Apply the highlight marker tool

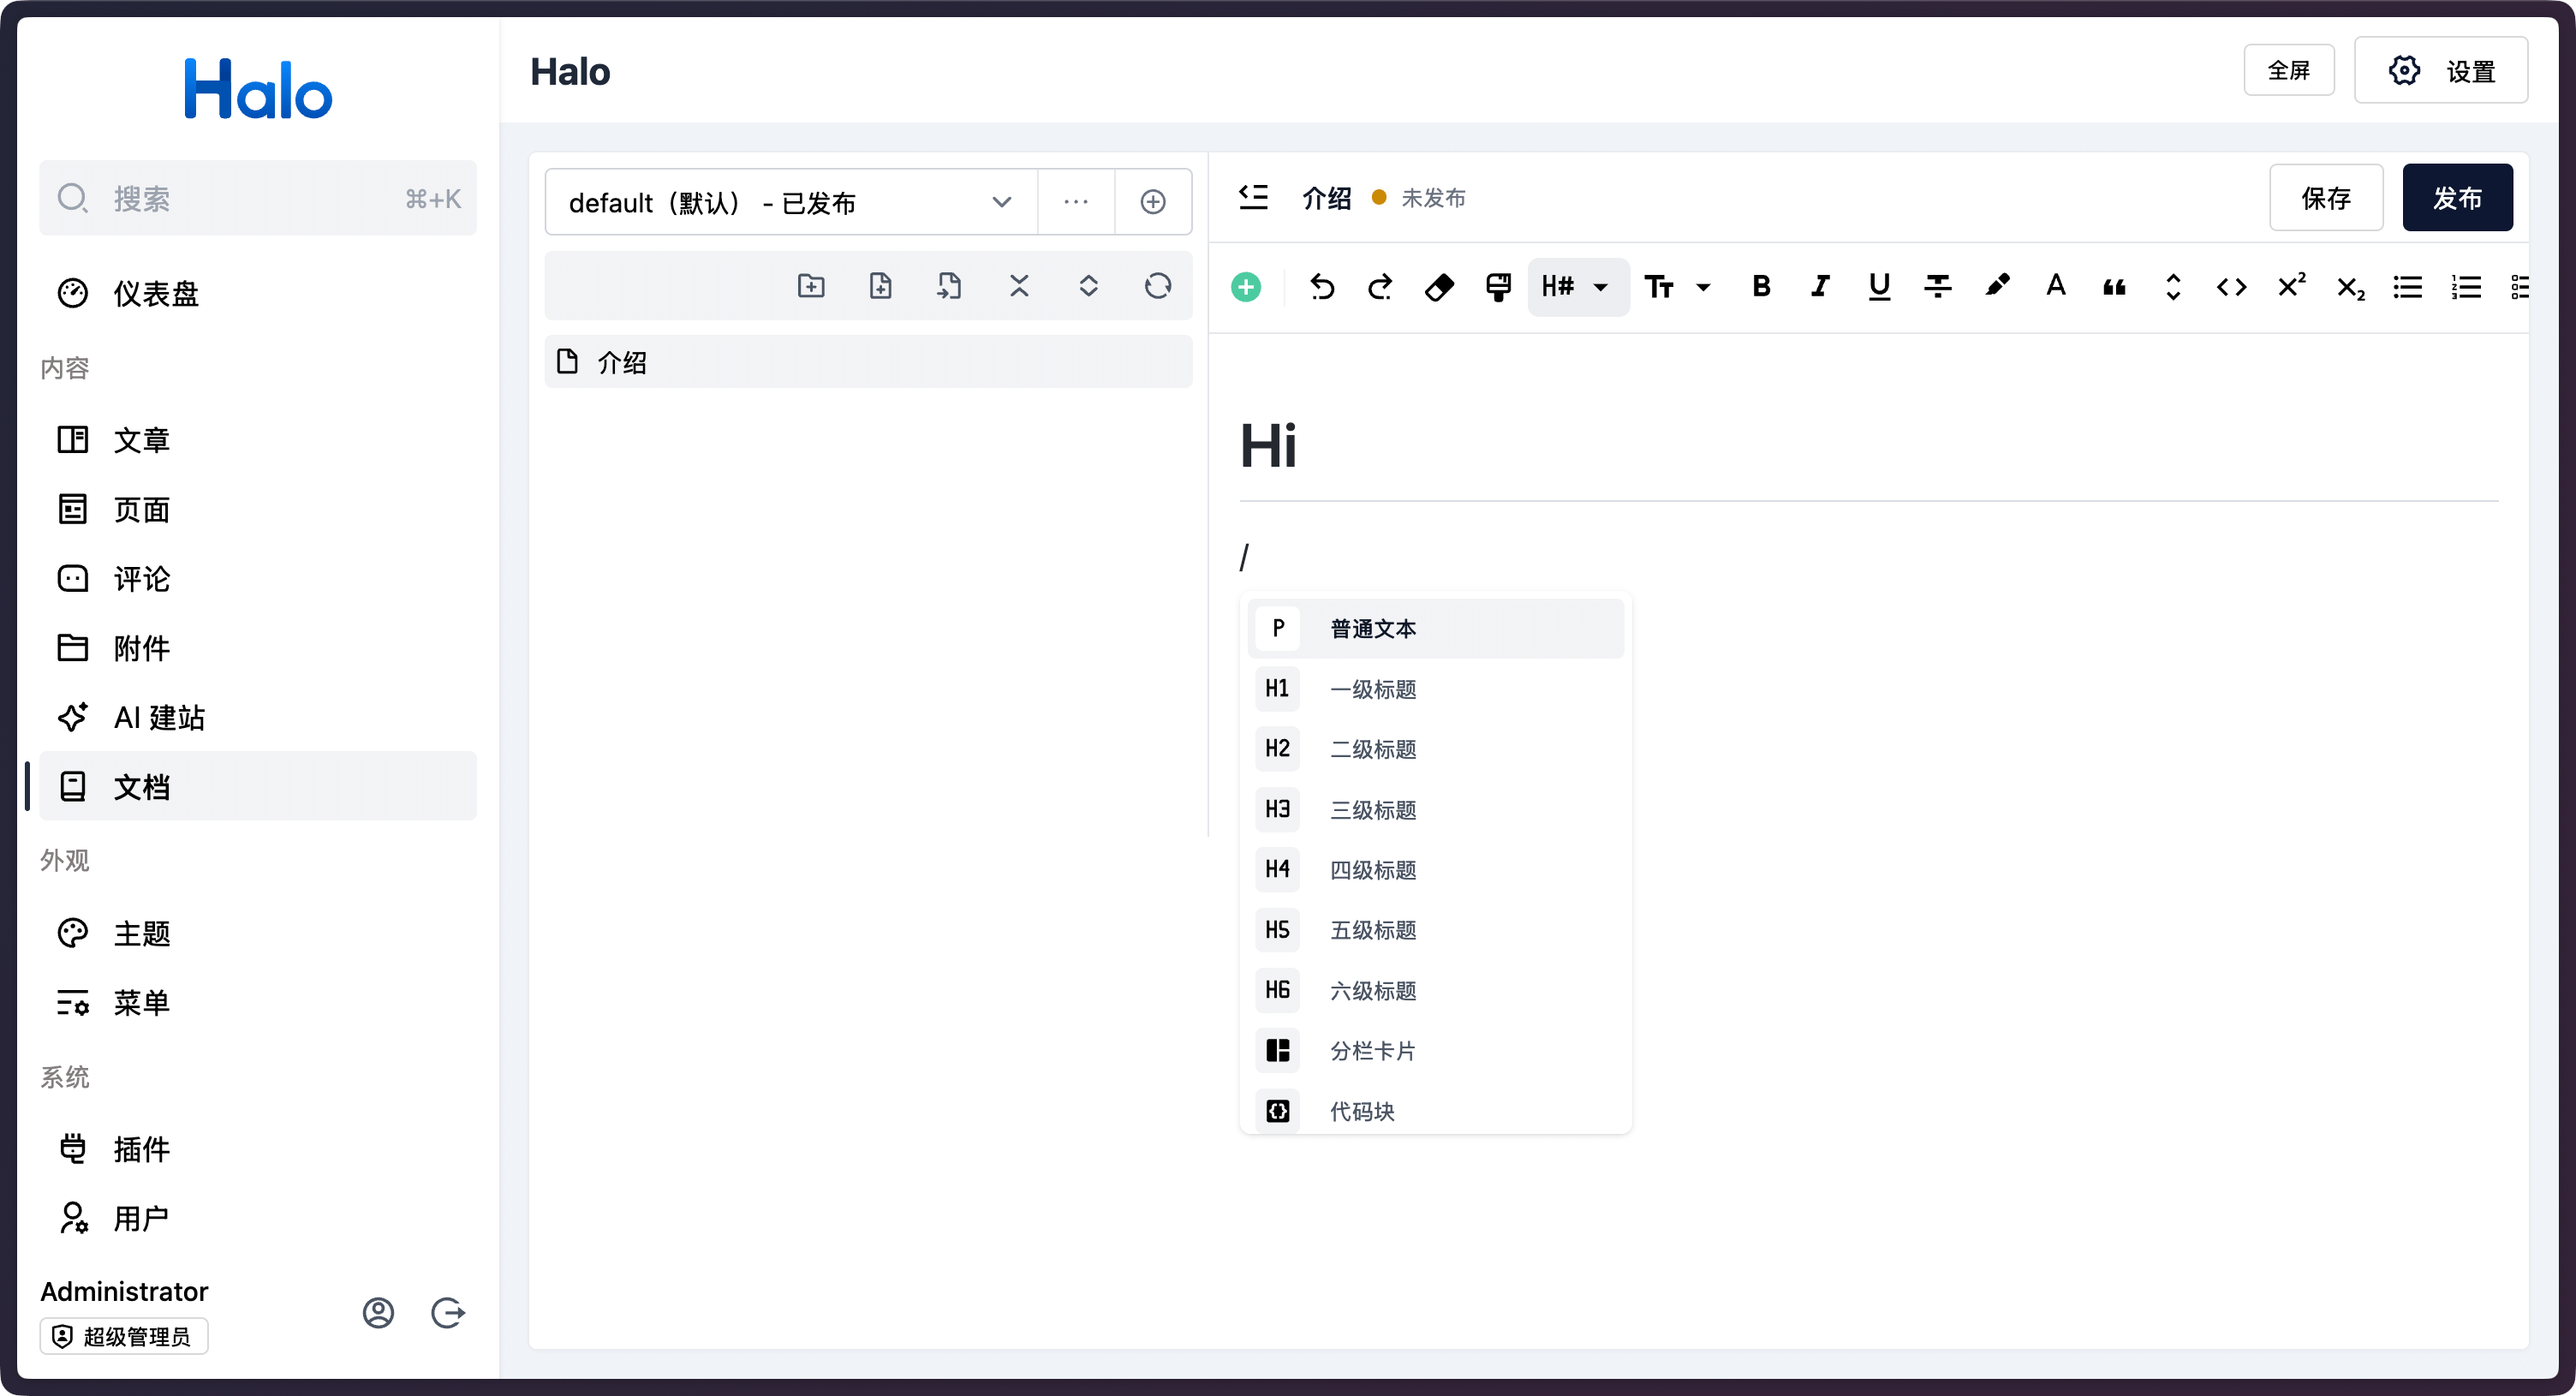click(x=1996, y=287)
